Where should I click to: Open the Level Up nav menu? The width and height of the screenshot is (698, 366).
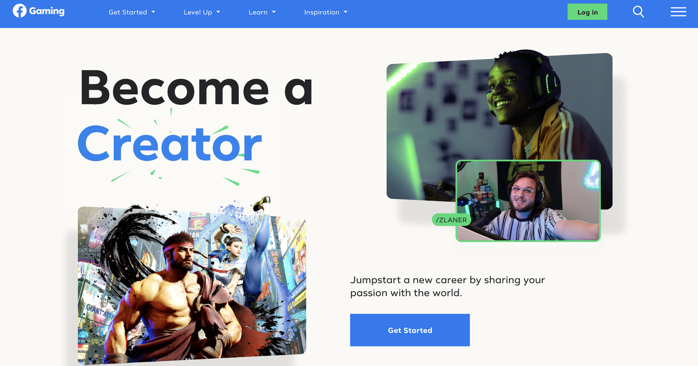pyautogui.click(x=198, y=12)
